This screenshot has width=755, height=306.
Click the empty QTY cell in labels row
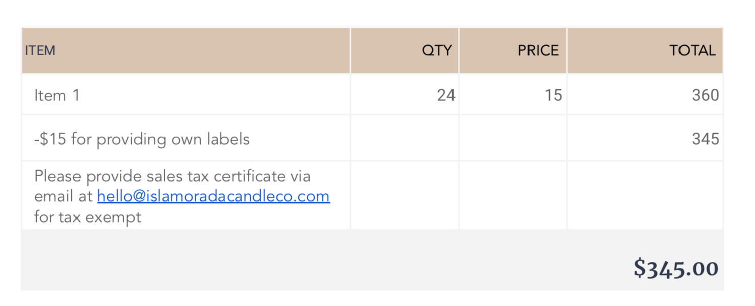405,138
